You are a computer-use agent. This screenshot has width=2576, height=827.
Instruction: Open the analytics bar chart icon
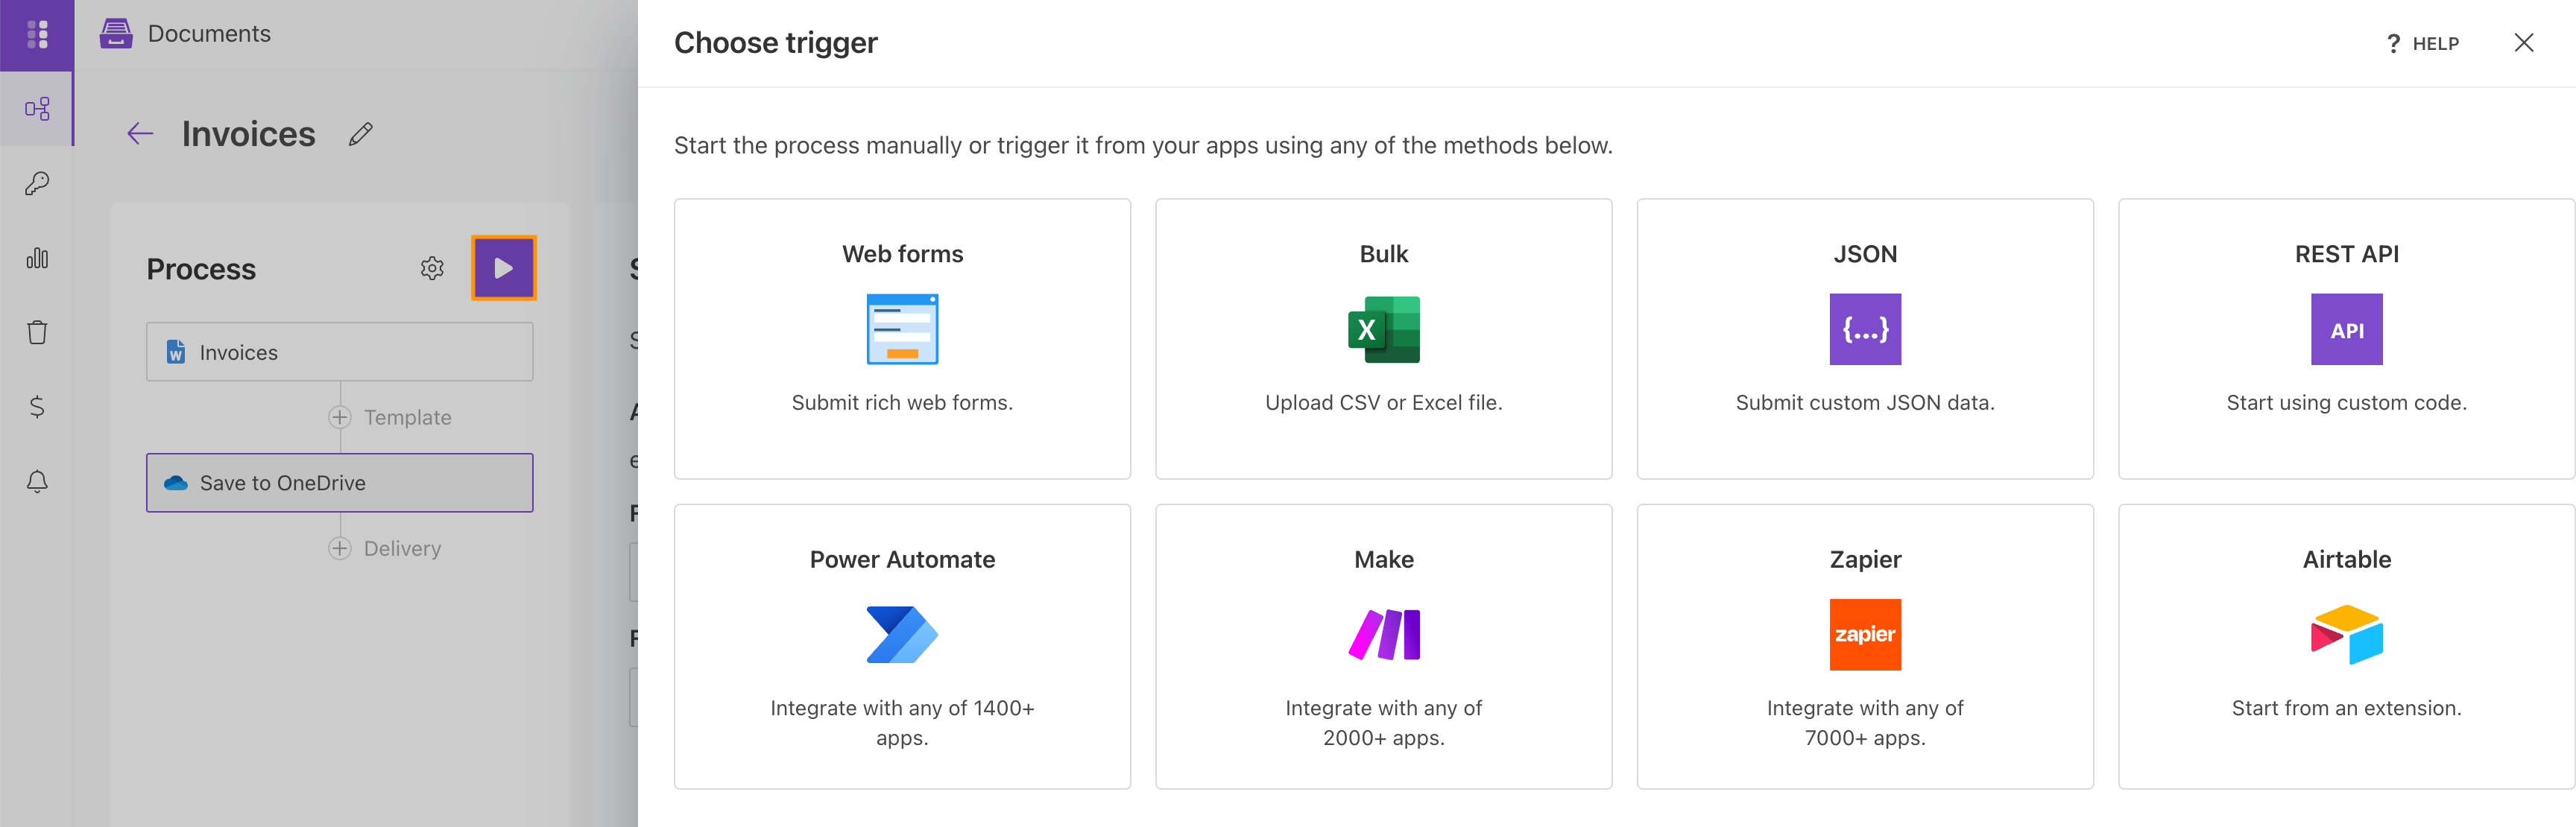37,258
